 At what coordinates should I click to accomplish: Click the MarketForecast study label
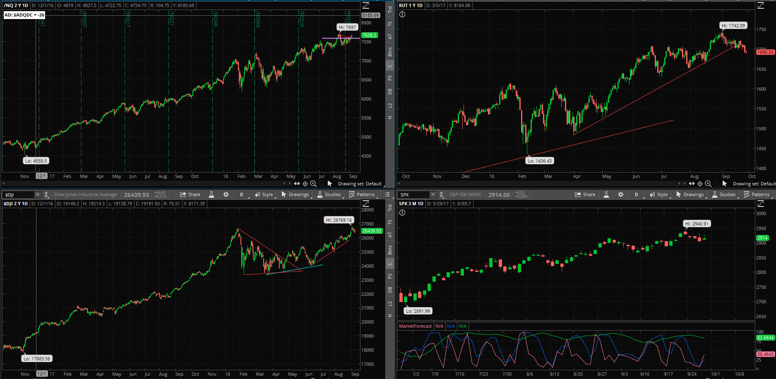tap(415, 326)
